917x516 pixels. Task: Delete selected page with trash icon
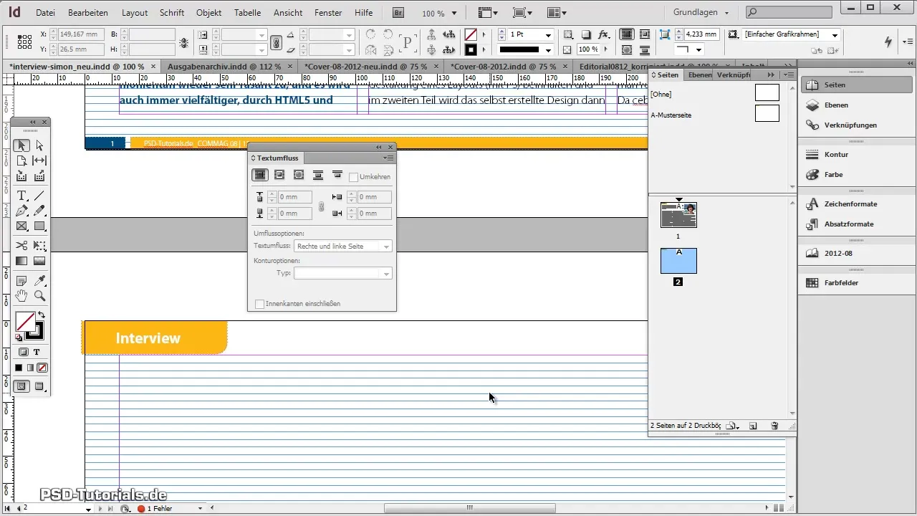774,426
